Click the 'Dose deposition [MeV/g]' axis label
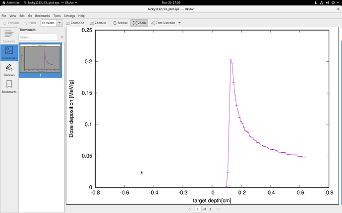This screenshot has height=213, width=342. pyautogui.click(x=71, y=109)
